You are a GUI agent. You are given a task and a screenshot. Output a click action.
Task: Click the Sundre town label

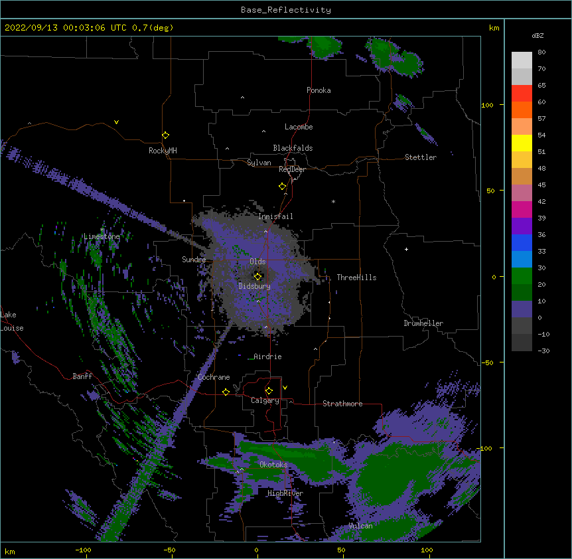pyautogui.click(x=194, y=260)
